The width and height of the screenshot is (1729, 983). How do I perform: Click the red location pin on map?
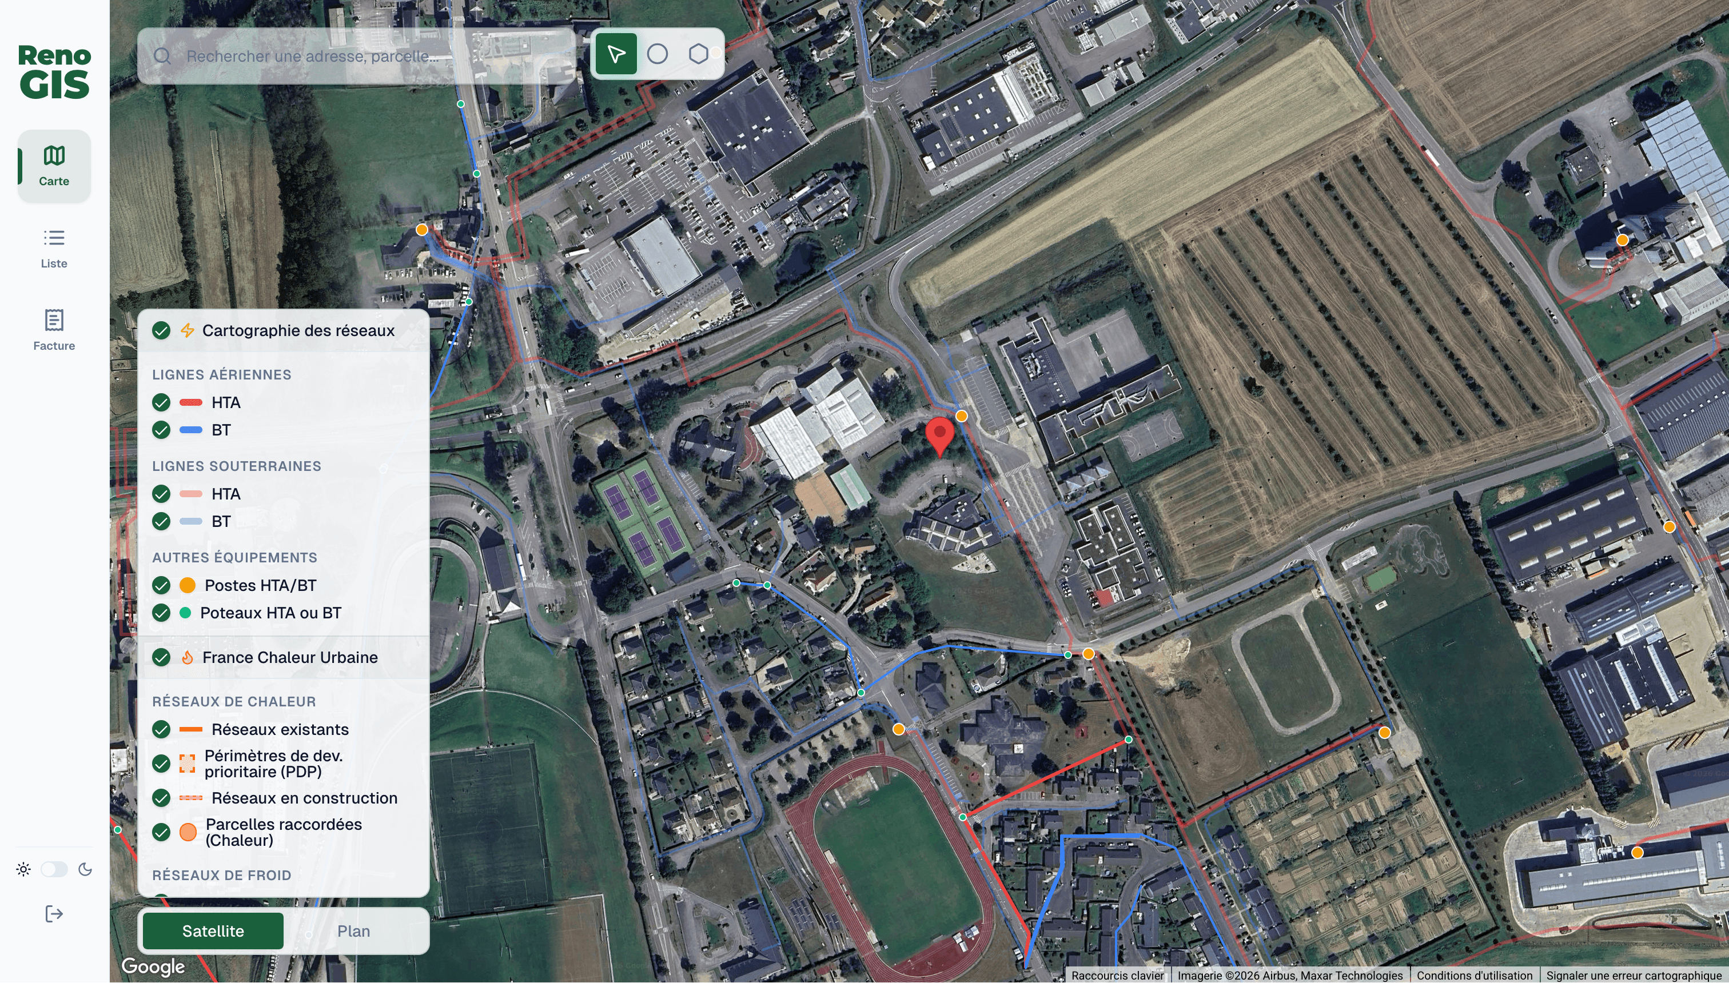[x=939, y=436]
